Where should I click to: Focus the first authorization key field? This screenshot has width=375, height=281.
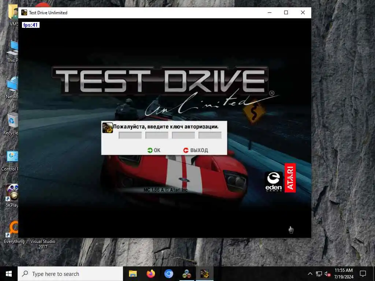[x=130, y=135]
